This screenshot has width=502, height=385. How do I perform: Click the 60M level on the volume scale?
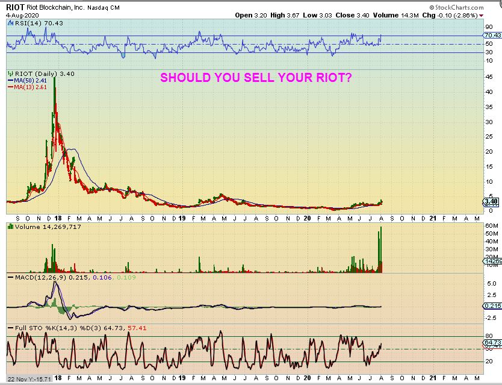click(491, 226)
